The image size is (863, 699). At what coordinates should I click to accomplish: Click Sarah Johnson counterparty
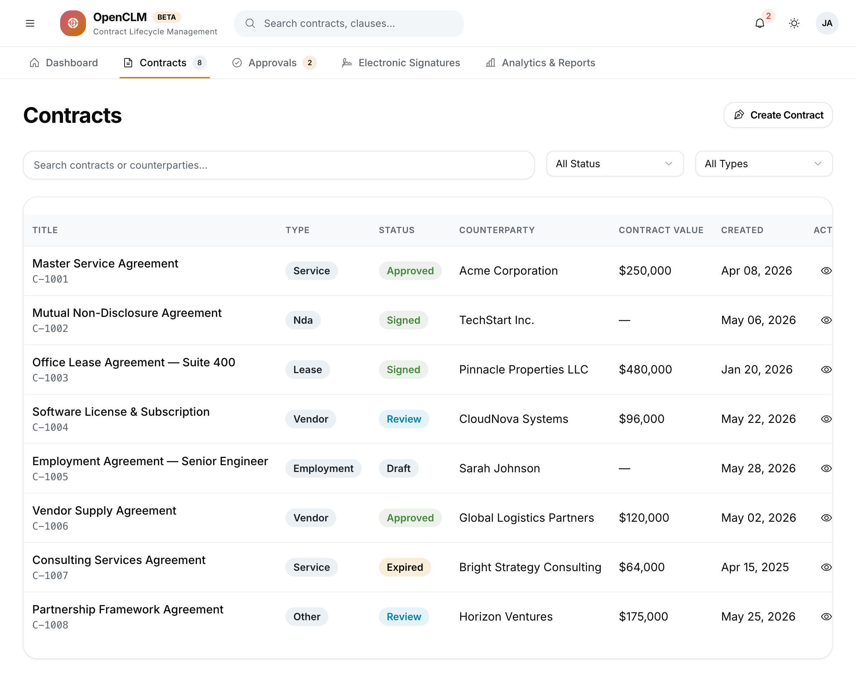[499, 469]
